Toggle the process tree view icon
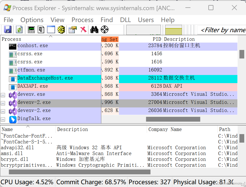 click(x=41, y=29)
